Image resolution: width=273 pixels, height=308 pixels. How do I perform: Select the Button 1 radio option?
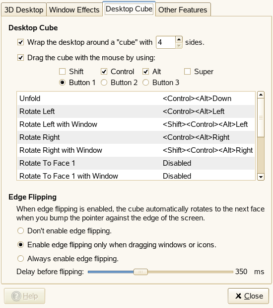point(63,83)
